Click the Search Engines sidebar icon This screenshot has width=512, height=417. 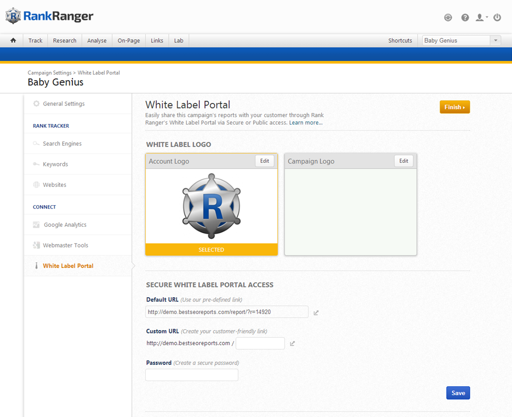click(36, 143)
